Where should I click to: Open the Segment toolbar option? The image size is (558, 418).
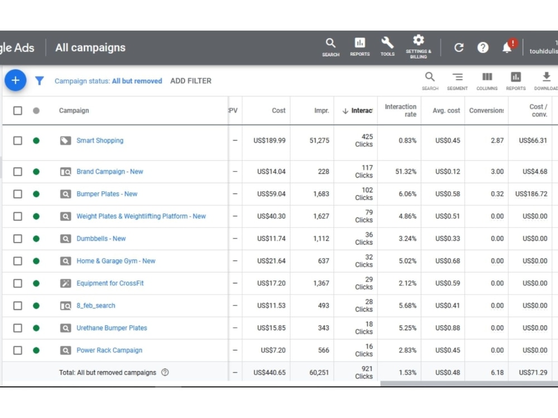coord(458,81)
